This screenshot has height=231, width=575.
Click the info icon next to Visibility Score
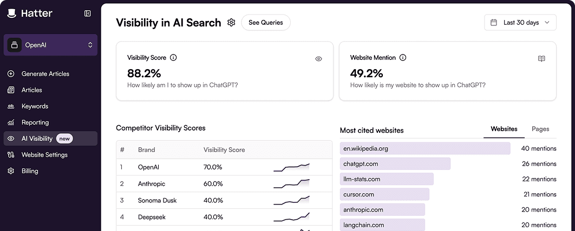[x=173, y=57]
